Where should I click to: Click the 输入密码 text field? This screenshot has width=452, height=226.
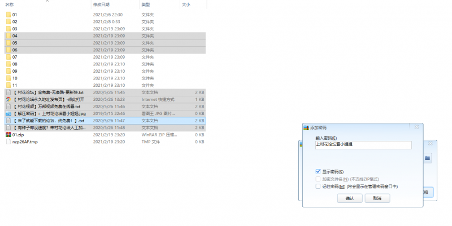pyautogui.click(x=363, y=145)
